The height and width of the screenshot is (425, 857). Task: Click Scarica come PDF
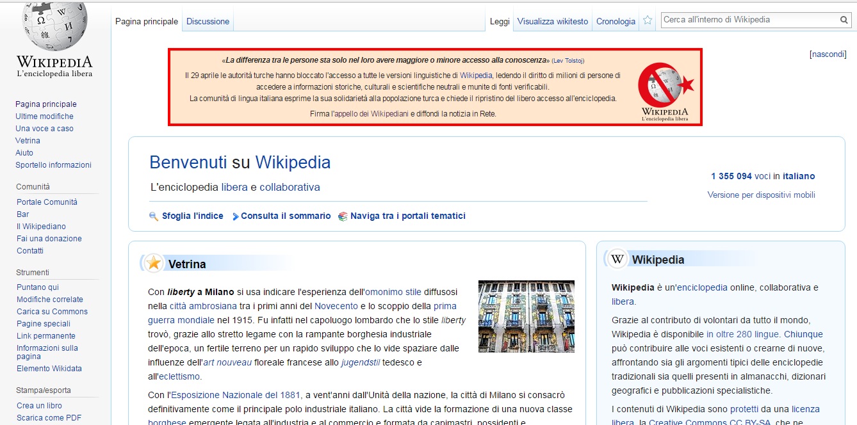point(49,418)
